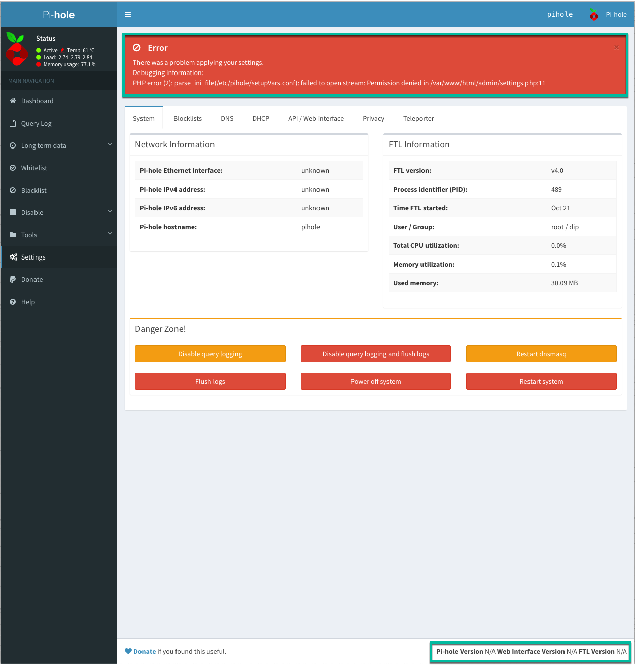The image size is (635, 666).
Task: Click the Restart system button
Action: (541, 381)
